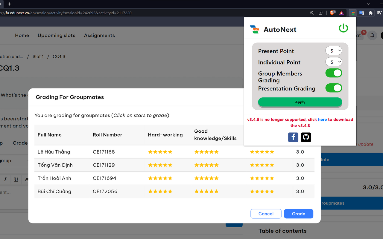
Task: Expand the browser tab search chevron
Action: click(x=369, y=4)
